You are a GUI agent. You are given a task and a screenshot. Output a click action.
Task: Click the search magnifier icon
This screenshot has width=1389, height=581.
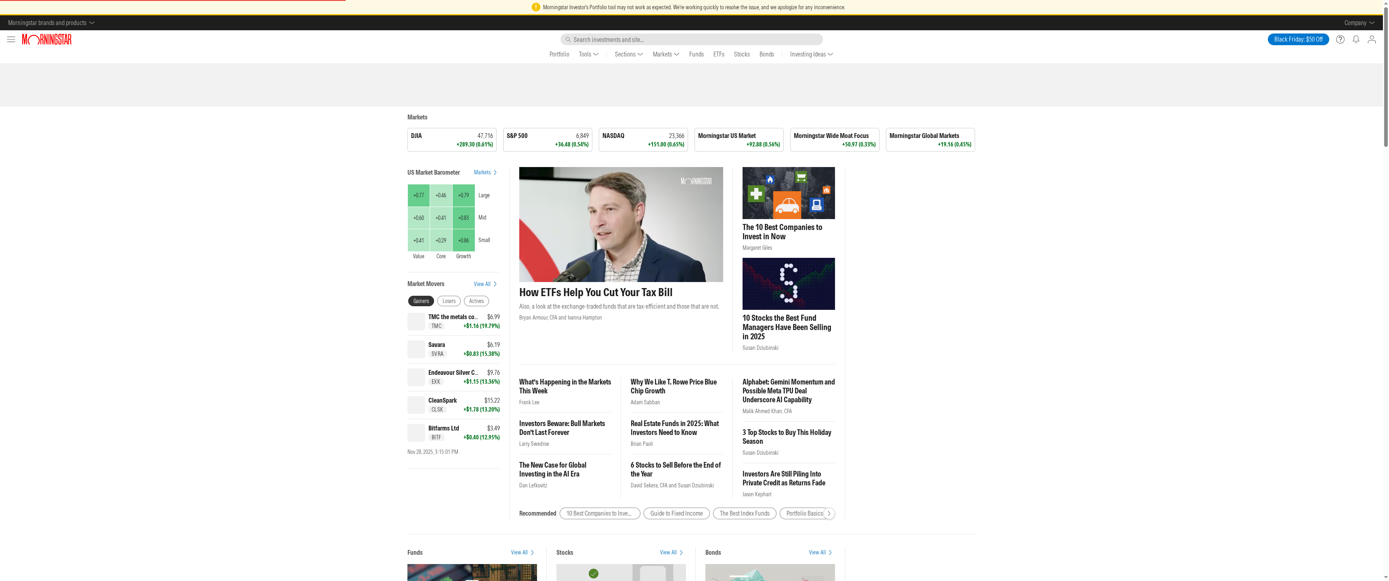pos(568,40)
